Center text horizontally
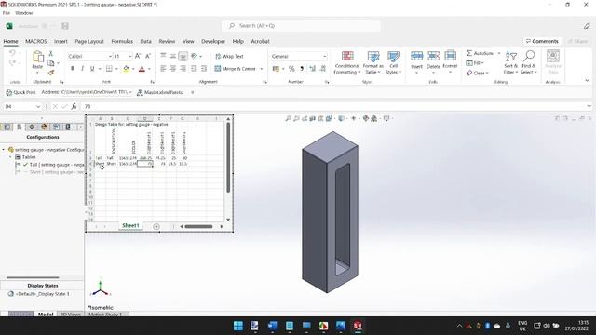The width and height of the screenshot is (596, 335). tap(173, 68)
